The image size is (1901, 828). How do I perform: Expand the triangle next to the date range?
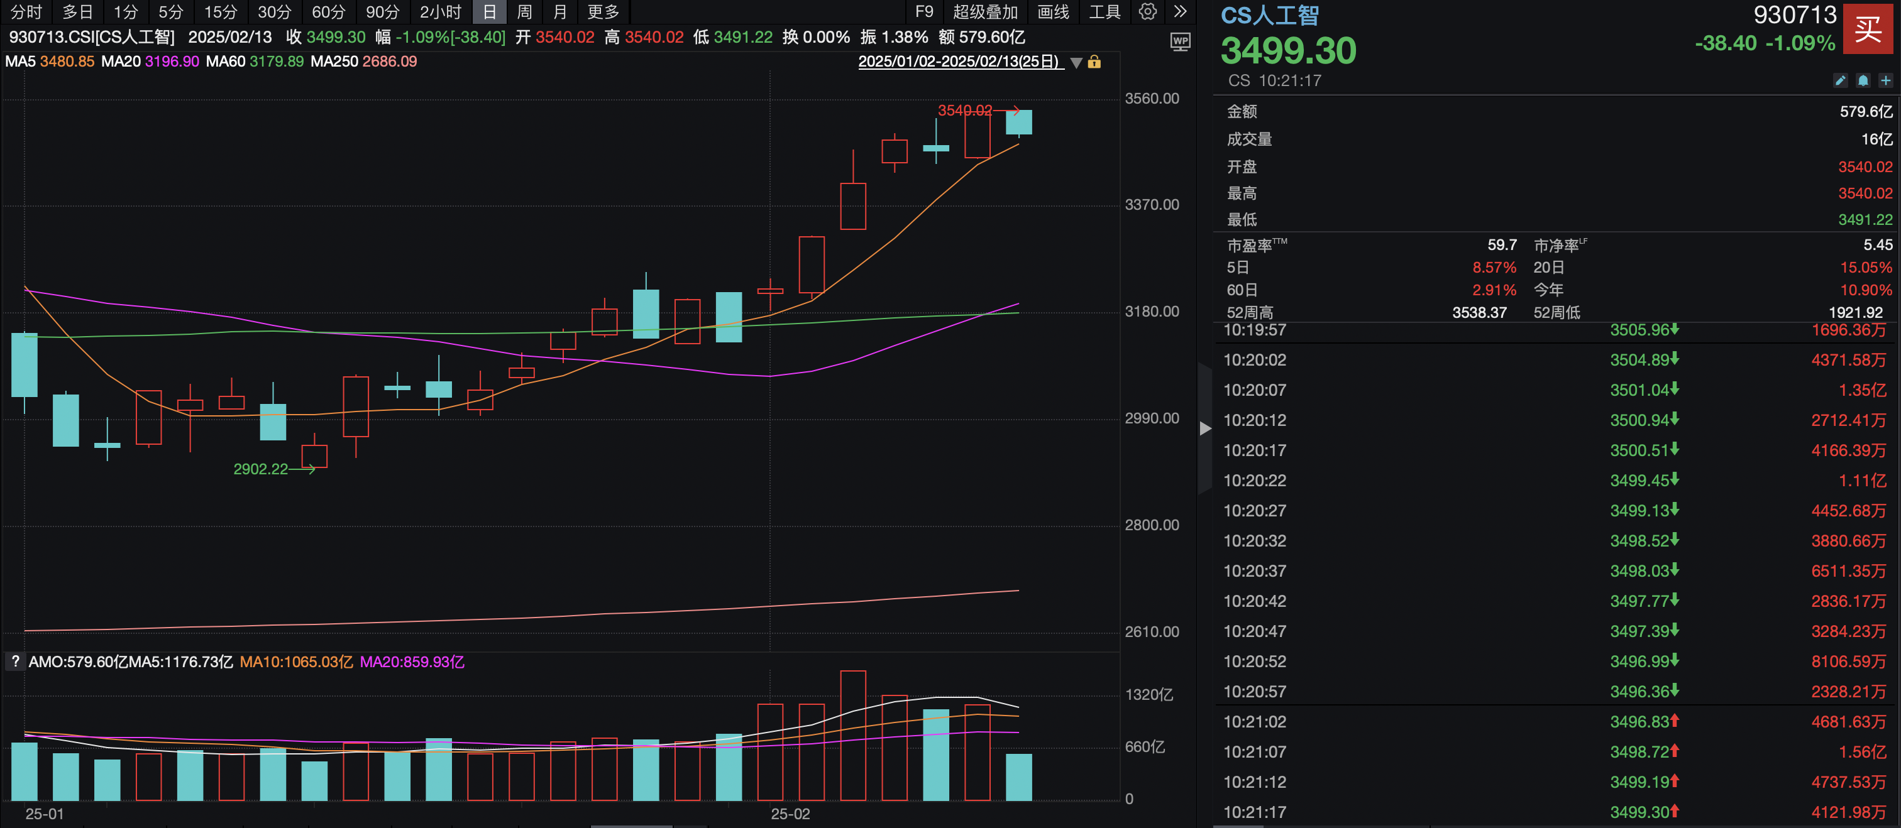tap(1076, 63)
